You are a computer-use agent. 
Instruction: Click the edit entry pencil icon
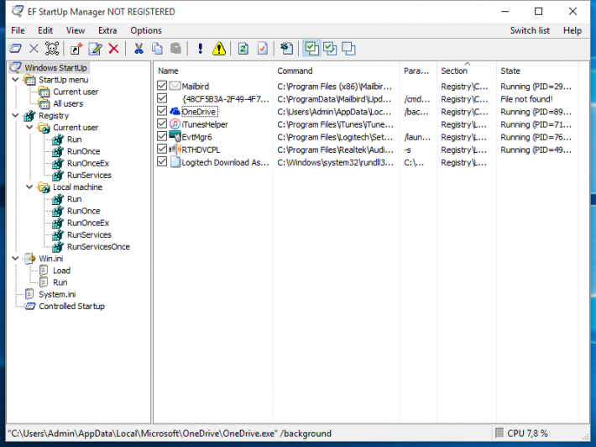[96, 49]
